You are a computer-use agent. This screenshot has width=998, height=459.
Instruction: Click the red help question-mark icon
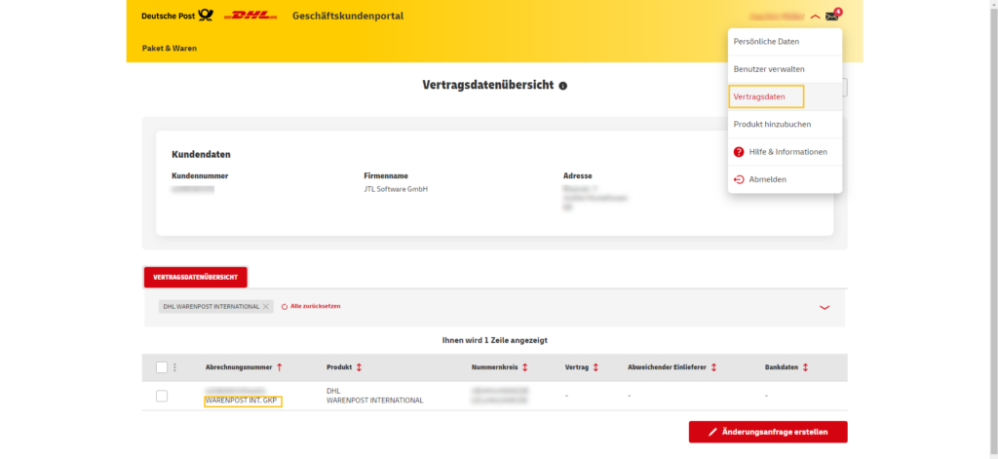739,152
